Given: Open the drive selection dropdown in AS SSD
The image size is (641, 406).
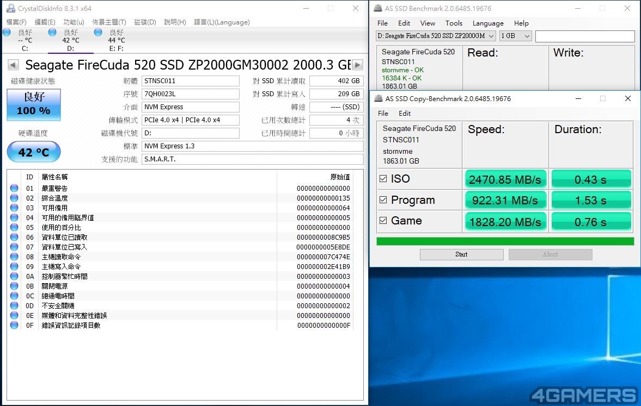Looking at the screenshot, I should 436,36.
